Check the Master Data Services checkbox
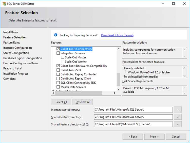Image resolution: width=190 pixels, height=143 pixels. [58, 87]
